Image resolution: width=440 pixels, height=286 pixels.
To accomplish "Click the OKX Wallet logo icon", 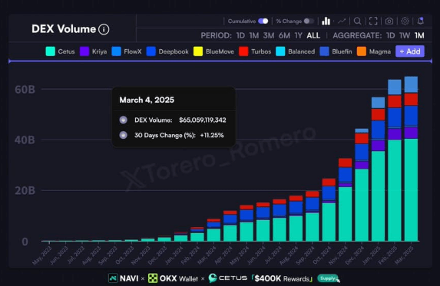I will [x=153, y=278].
